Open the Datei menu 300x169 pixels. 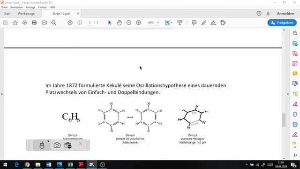click(x=4, y=8)
